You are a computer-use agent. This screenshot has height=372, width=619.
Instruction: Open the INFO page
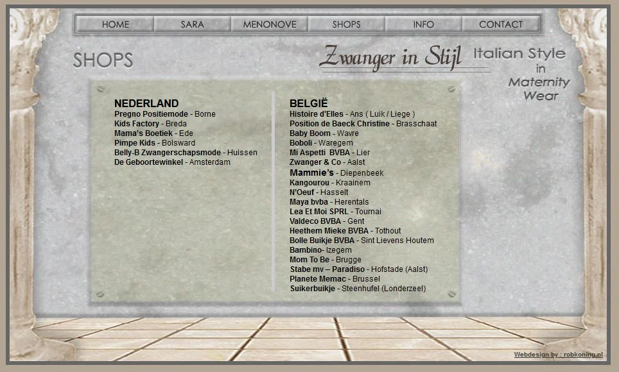pos(423,24)
